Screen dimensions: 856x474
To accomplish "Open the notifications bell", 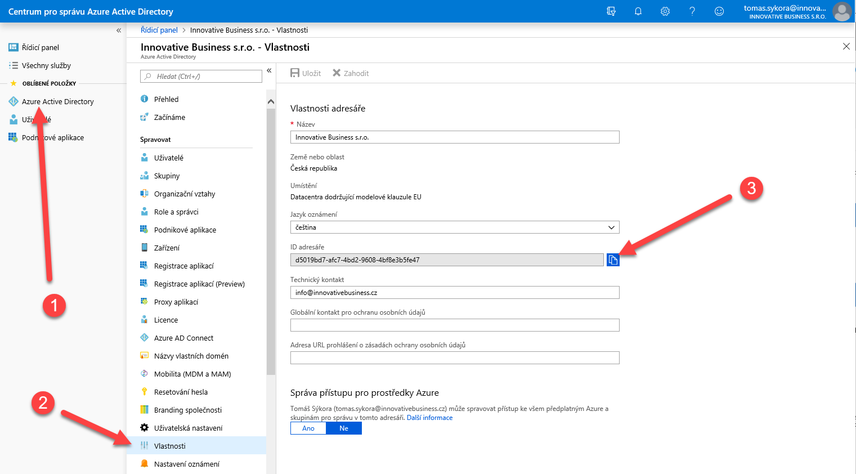I will 638,11.
